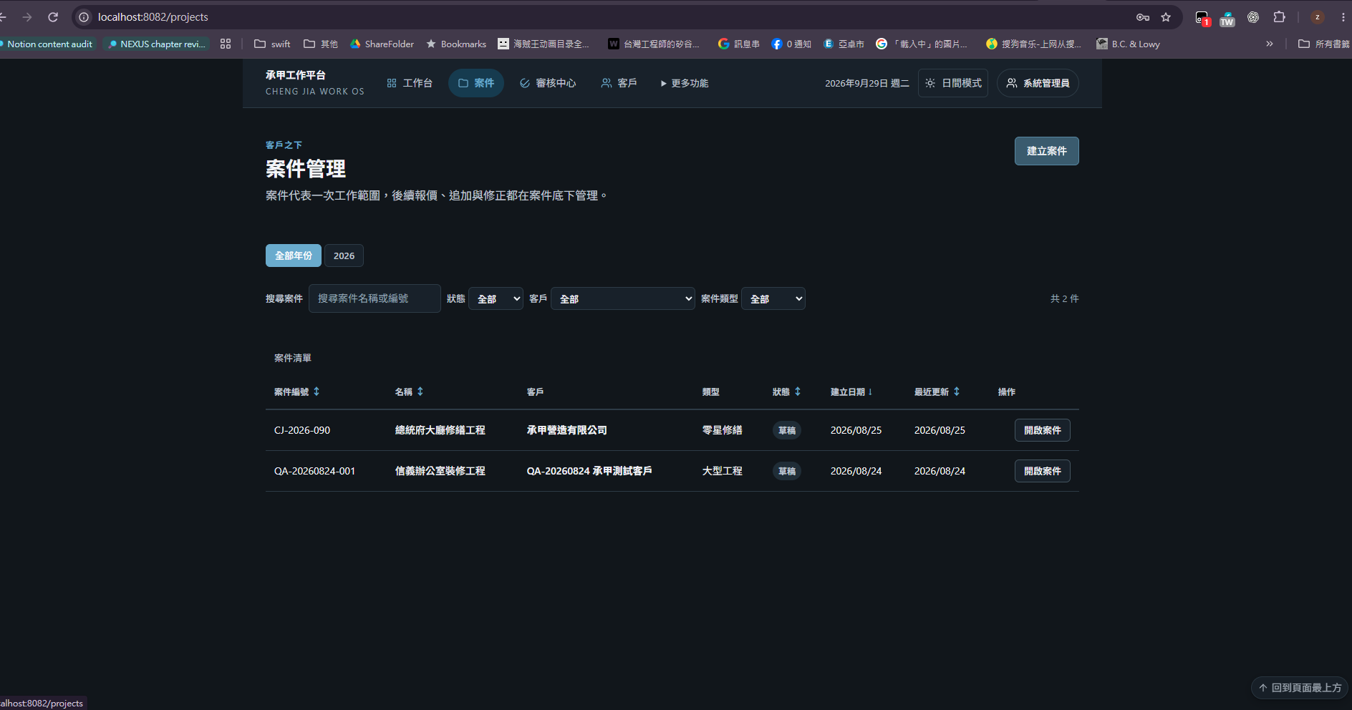1352x710 pixels.
Task: Open the ShareFolder Drive bookmark
Action: 382,44
